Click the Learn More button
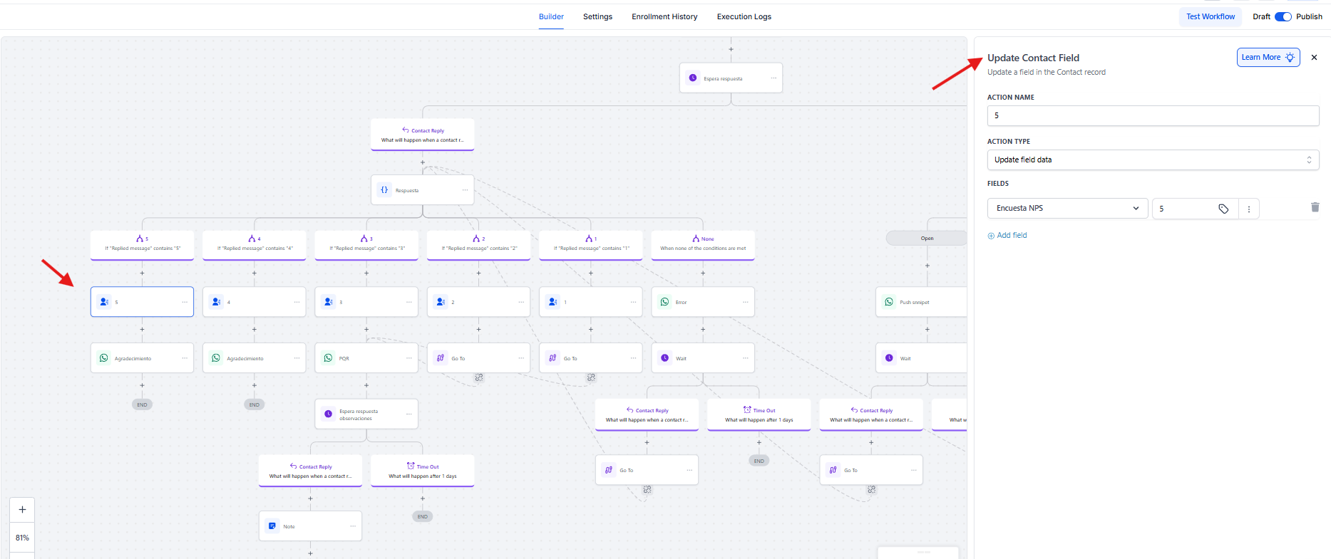Image resolution: width=1331 pixels, height=559 pixels. click(x=1268, y=58)
